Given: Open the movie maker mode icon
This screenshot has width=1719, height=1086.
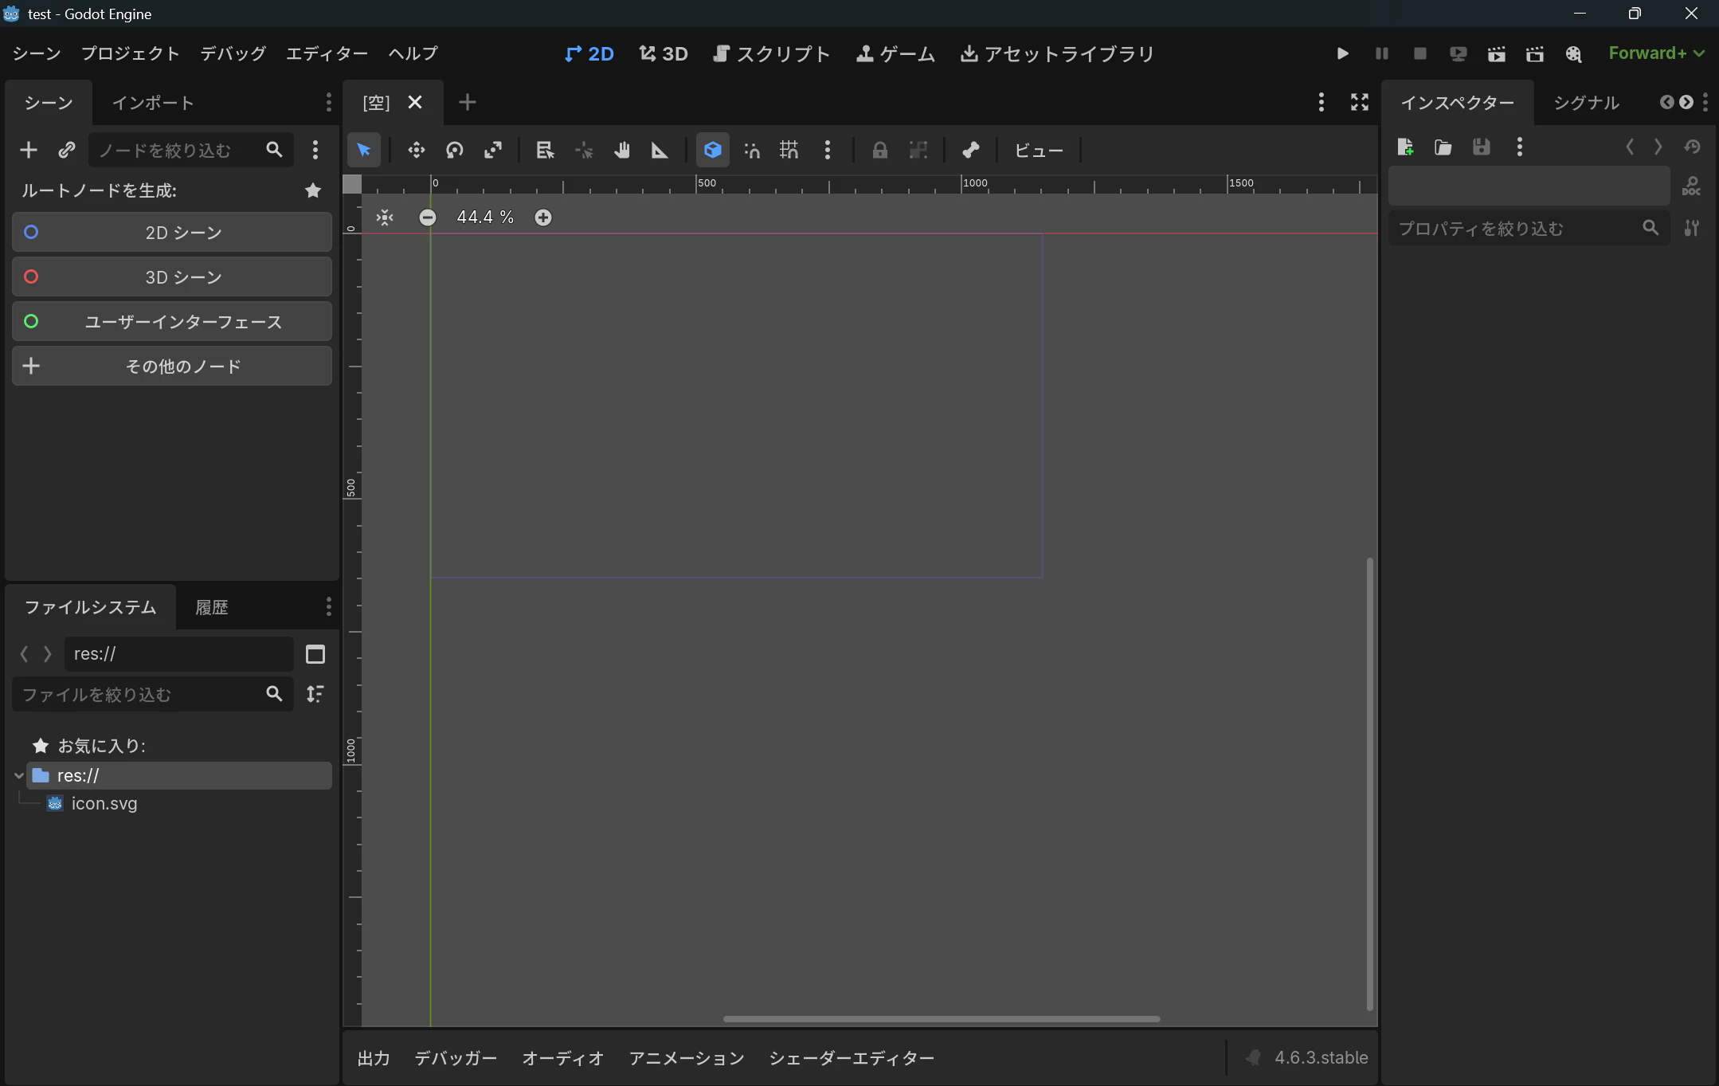Looking at the screenshot, I should click(1573, 53).
